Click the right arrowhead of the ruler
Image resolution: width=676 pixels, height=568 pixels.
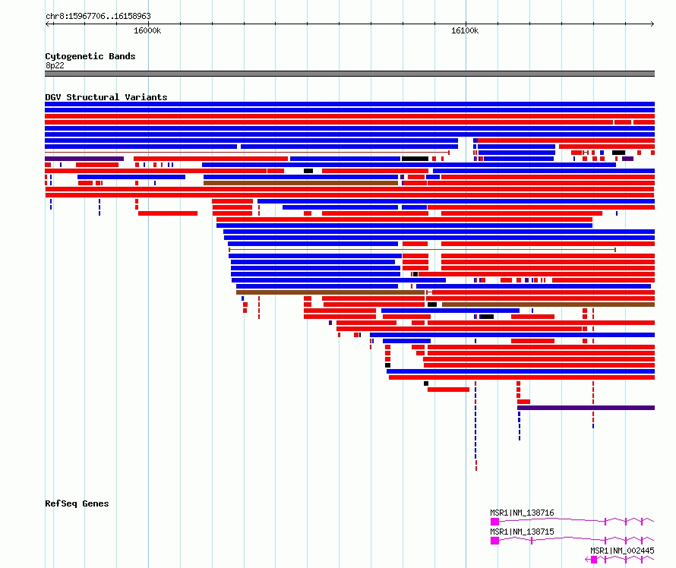(x=652, y=24)
